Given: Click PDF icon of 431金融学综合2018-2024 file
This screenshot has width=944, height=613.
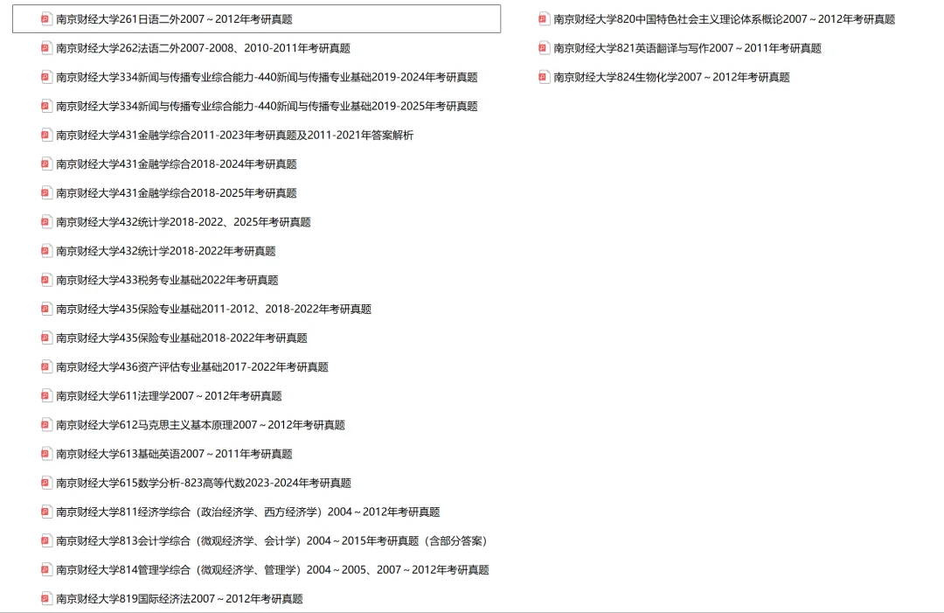Looking at the screenshot, I should point(46,164).
